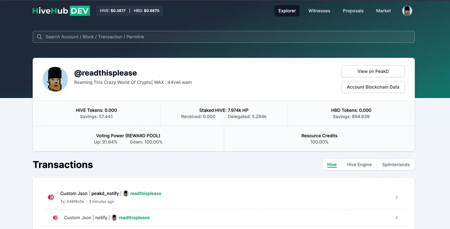450x229 pixels.
Task: Click the Voting Power Up: 91.84% value
Action: click(x=105, y=142)
